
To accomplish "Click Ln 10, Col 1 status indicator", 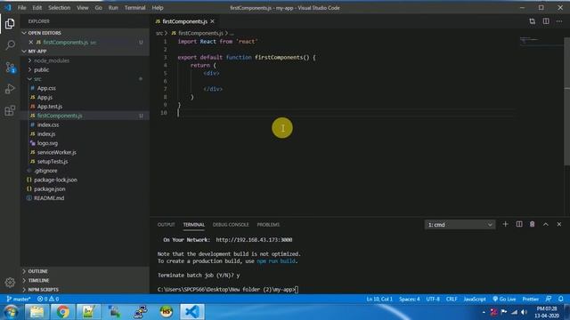I will click(x=379, y=299).
